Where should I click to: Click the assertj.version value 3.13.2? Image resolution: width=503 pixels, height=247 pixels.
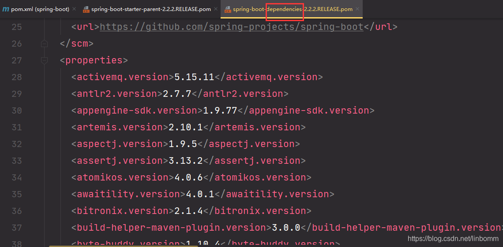185,160
